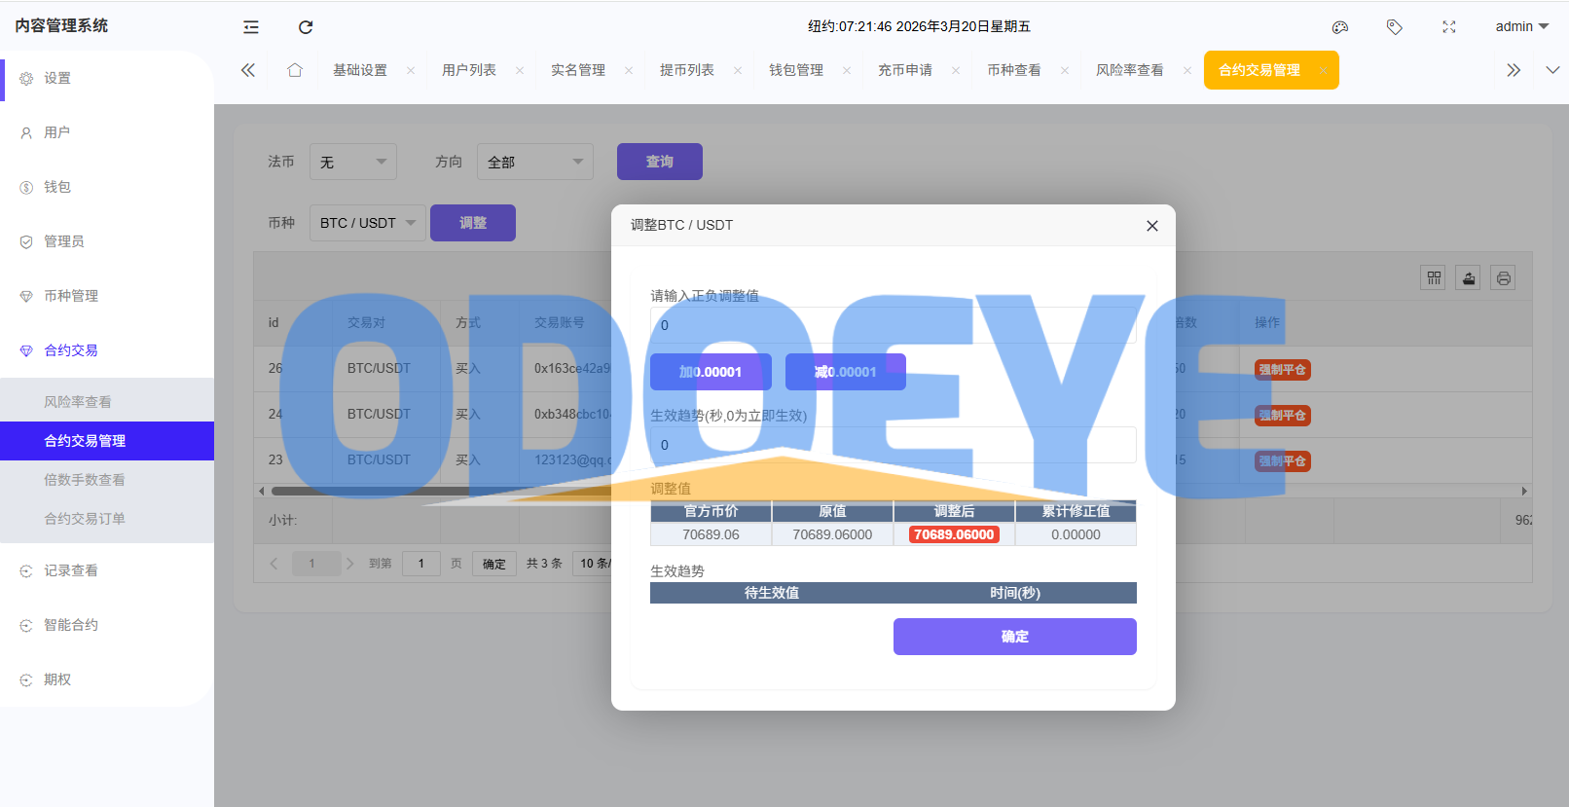Close the 调整BTC / USDT dialog
This screenshot has height=807, width=1569.
coord(1152,226)
